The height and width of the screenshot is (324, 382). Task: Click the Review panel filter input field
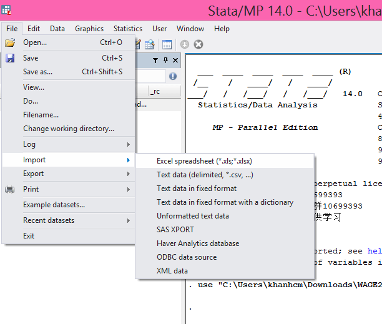(150, 76)
